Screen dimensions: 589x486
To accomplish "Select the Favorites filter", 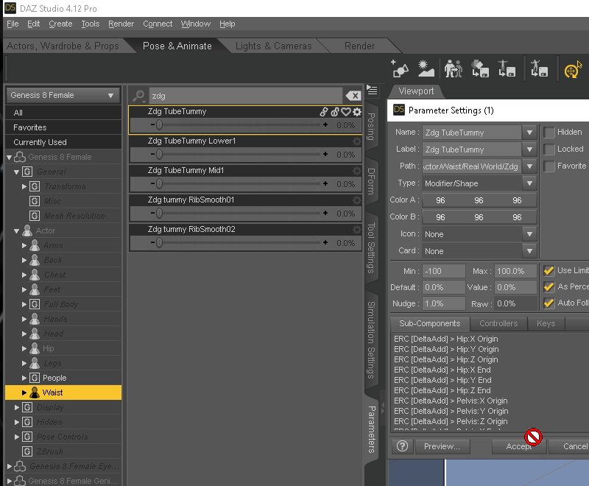I will pyautogui.click(x=63, y=127).
